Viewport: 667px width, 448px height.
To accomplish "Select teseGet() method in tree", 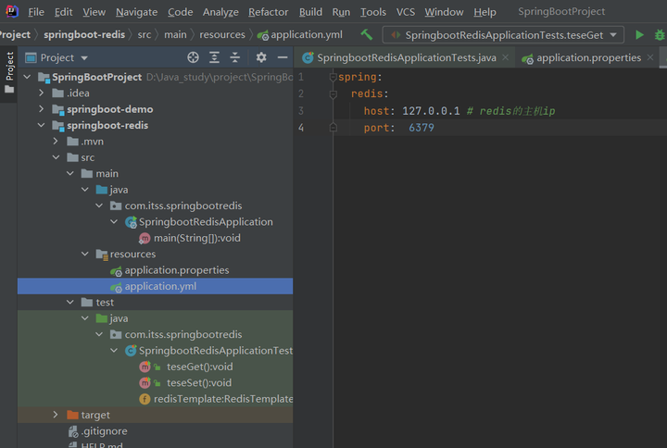I will click(198, 367).
